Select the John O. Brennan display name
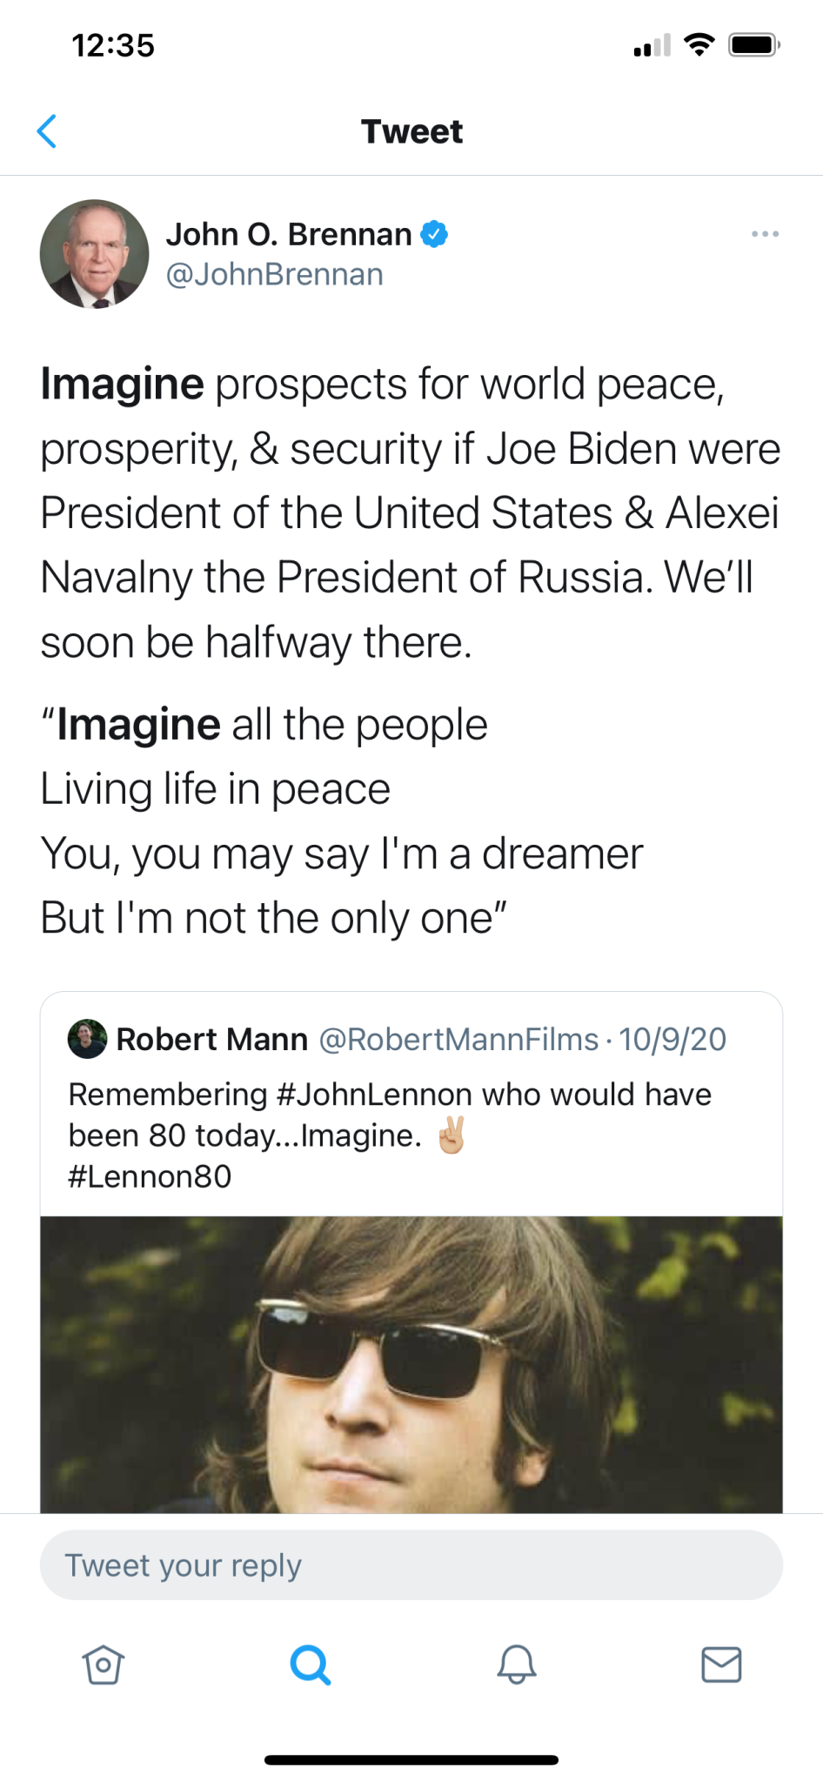 (x=289, y=234)
